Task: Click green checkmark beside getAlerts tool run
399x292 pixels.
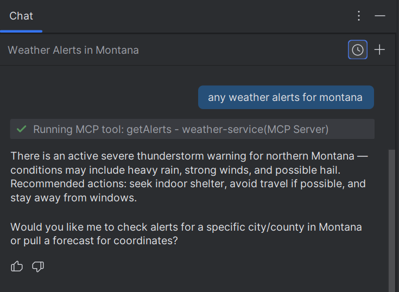Action: tap(21, 129)
